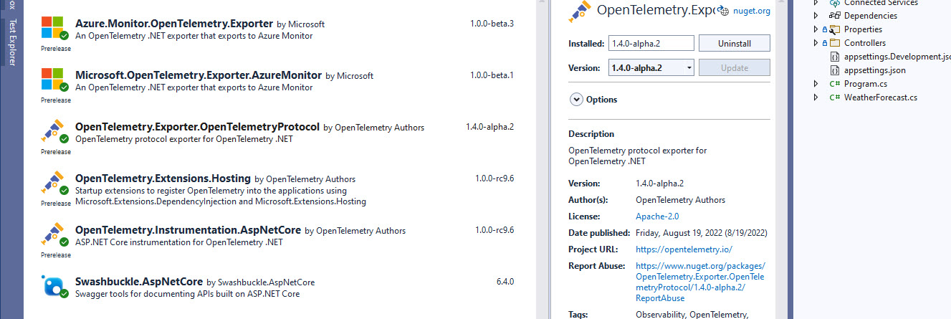This screenshot has height=319, width=951.
Task: Click the WeatherForecast.cs C# file icon
Action: tap(835, 97)
